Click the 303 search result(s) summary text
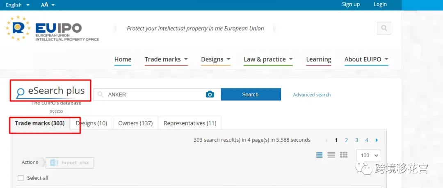 click(x=252, y=140)
